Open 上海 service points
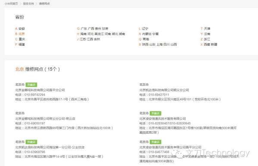The height and width of the screenshot is (166, 258). pyautogui.click(x=160, y=45)
